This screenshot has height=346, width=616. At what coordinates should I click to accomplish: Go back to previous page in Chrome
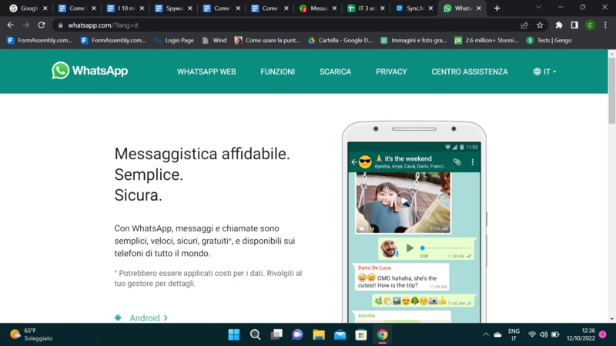[11, 25]
